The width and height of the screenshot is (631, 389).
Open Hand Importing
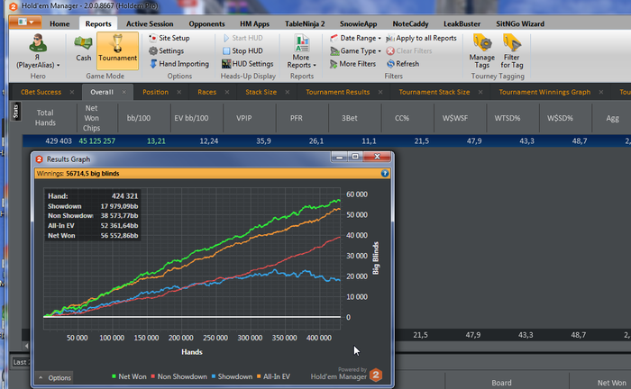click(x=179, y=64)
